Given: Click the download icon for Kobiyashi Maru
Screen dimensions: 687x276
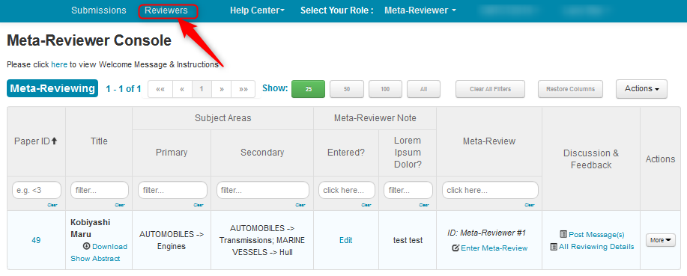Looking at the screenshot, I should [x=87, y=246].
